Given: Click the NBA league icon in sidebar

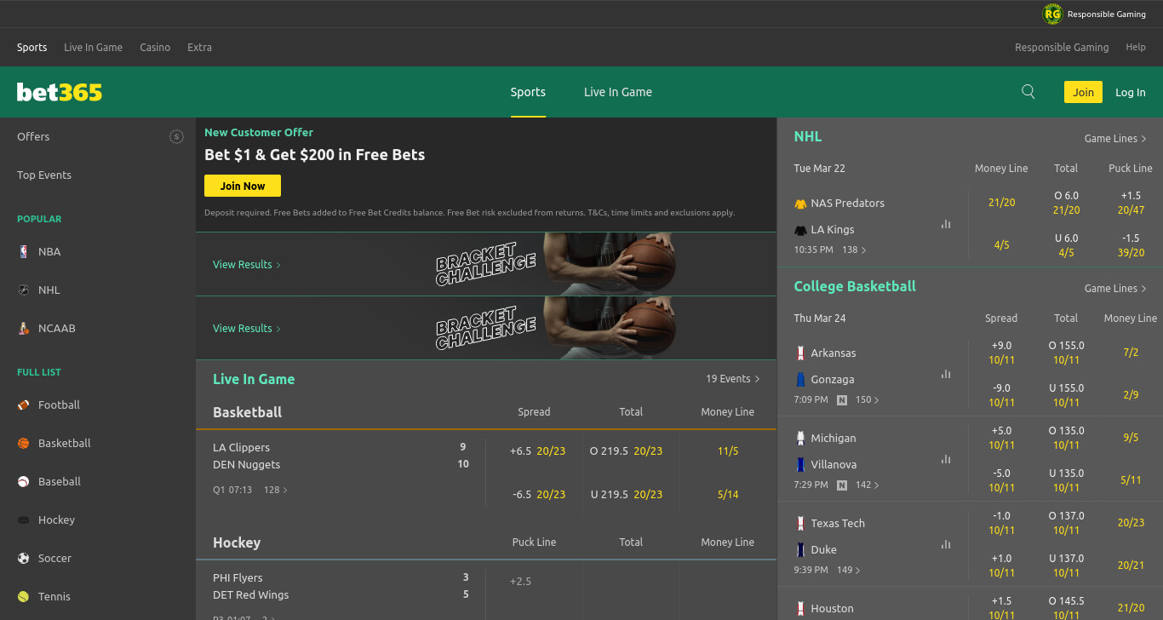Looking at the screenshot, I should tap(24, 251).
